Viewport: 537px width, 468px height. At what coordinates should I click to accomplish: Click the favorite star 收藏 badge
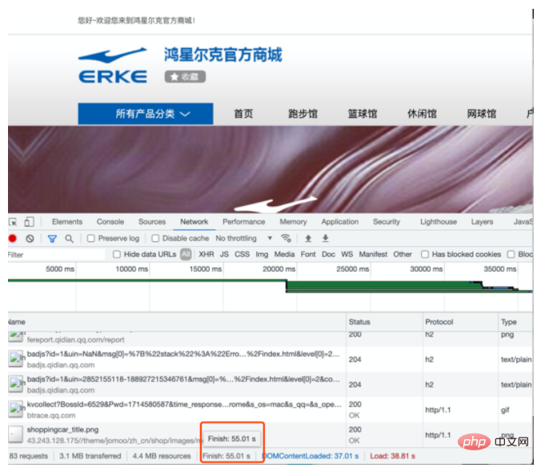pos(185,76)
